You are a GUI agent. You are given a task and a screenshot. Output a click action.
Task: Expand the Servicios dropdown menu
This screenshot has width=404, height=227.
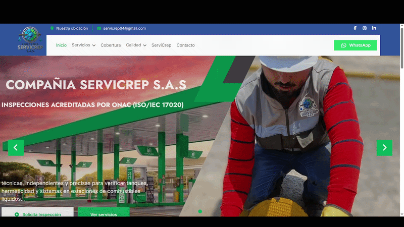pos(83,45)
